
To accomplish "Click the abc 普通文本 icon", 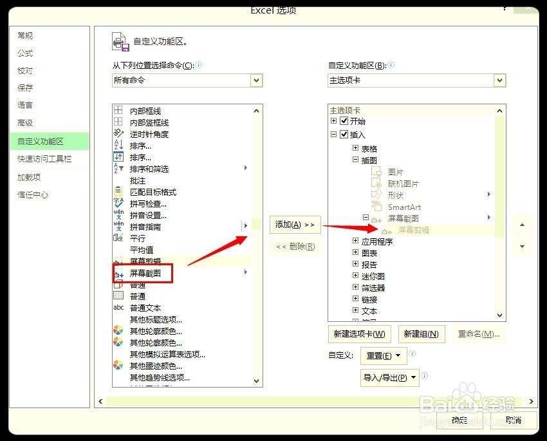I will pyautogui.click(x=118, y=308).
